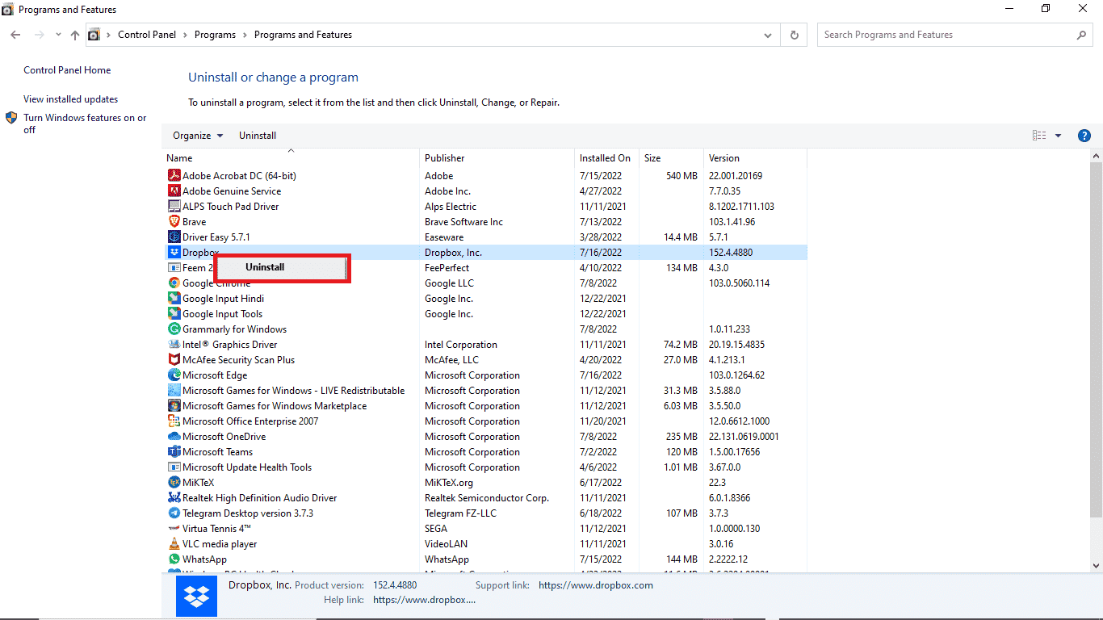
Task: Click the McAfee Security Scan Plus icon
Action: coord(174,359)
